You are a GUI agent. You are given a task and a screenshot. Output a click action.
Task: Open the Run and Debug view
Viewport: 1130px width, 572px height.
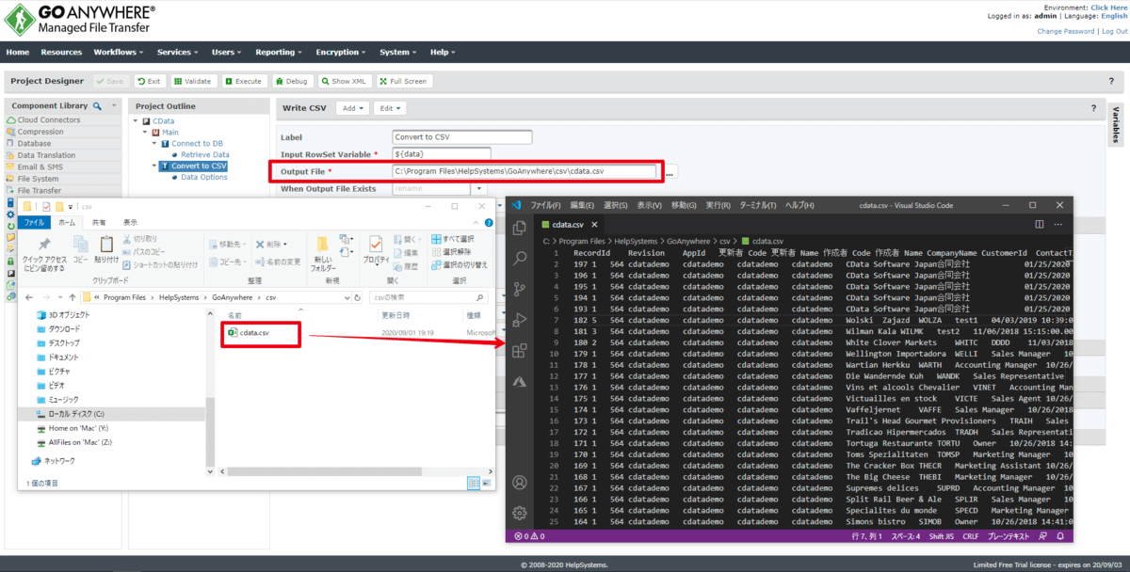pyautogui.click(x=519, y=320)
